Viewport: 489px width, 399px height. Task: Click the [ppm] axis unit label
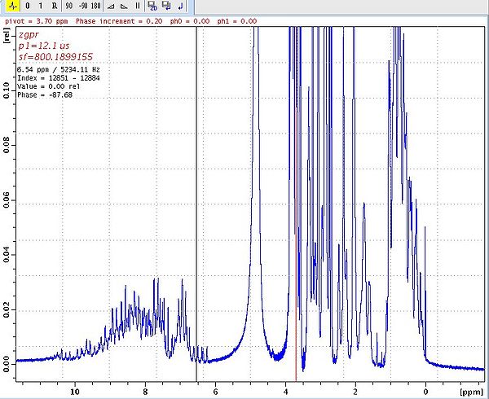pos(471,392)
